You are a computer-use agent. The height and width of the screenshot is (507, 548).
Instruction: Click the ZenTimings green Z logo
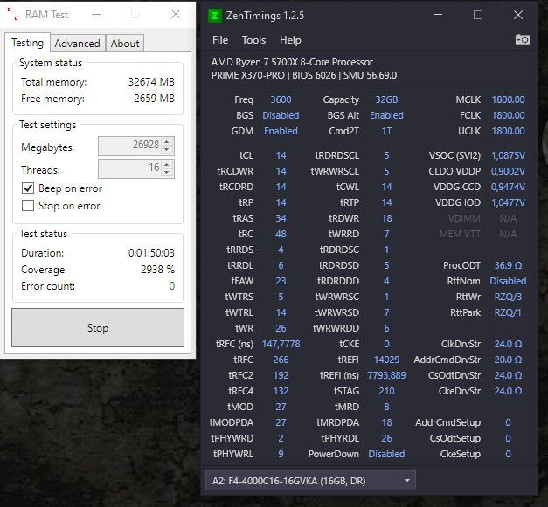[215, 16]
